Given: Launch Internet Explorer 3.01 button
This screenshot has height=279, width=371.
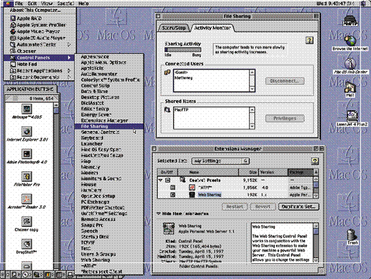Looking at the screenshot, I should click(27, 131).
